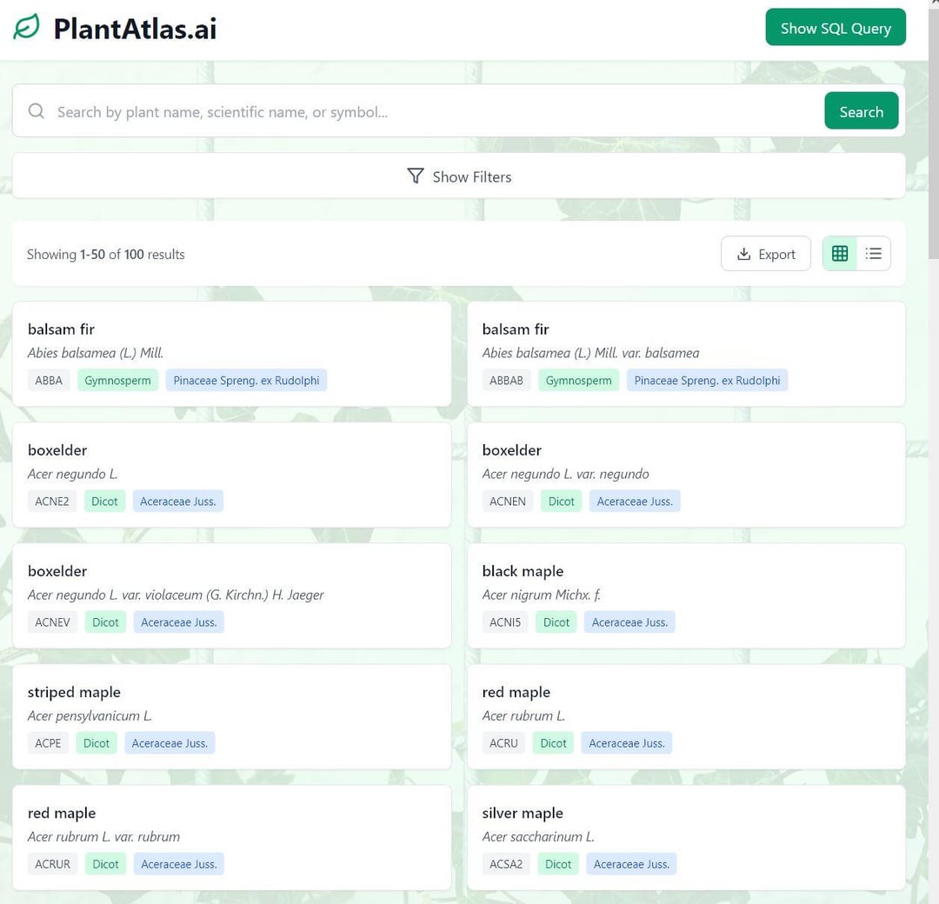Click the PlantAtlas.ai leaf logo icon
The width and height of the screenshot is (939, 904).
tap(26, 28)
